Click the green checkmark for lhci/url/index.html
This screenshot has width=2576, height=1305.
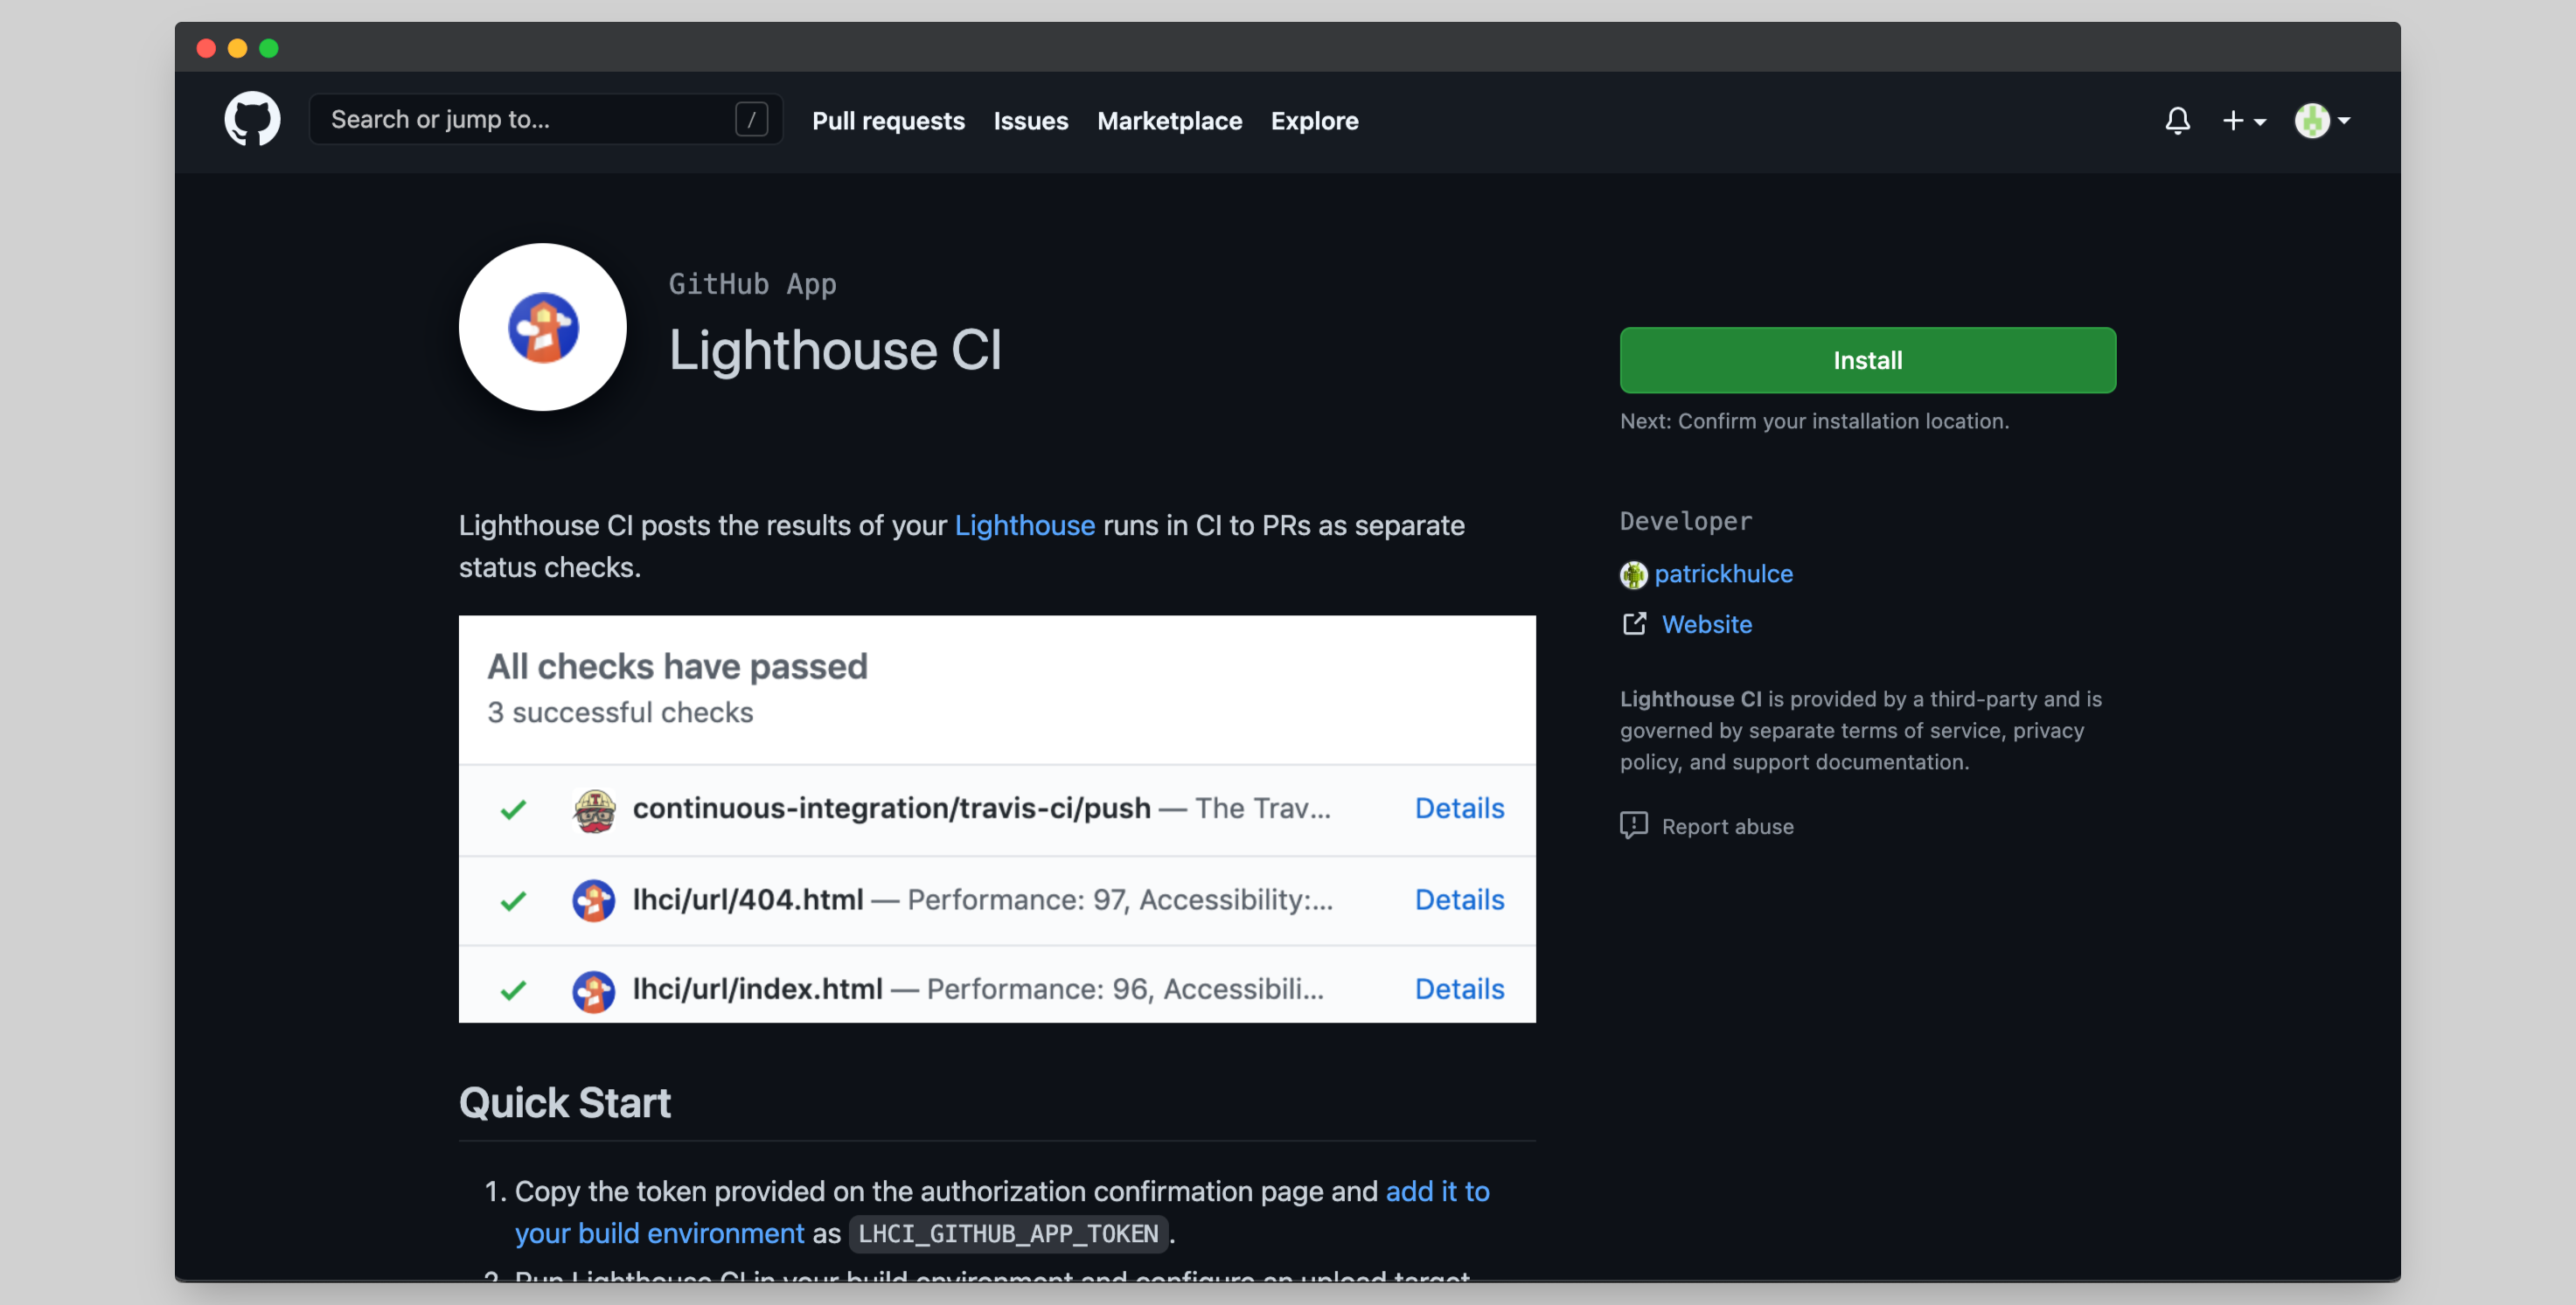point(513,990)
